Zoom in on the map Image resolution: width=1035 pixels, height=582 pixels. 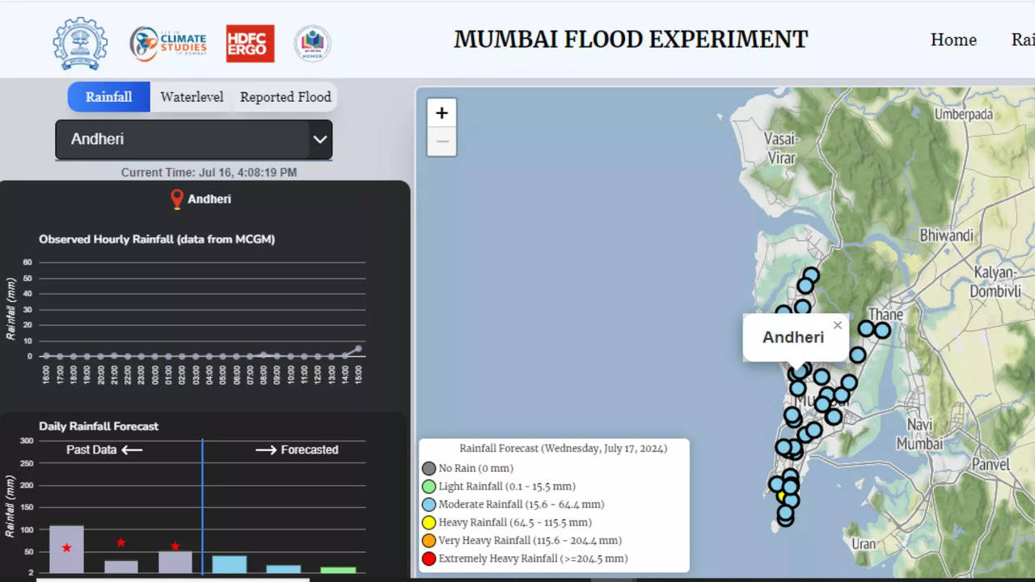click(441, 113)
